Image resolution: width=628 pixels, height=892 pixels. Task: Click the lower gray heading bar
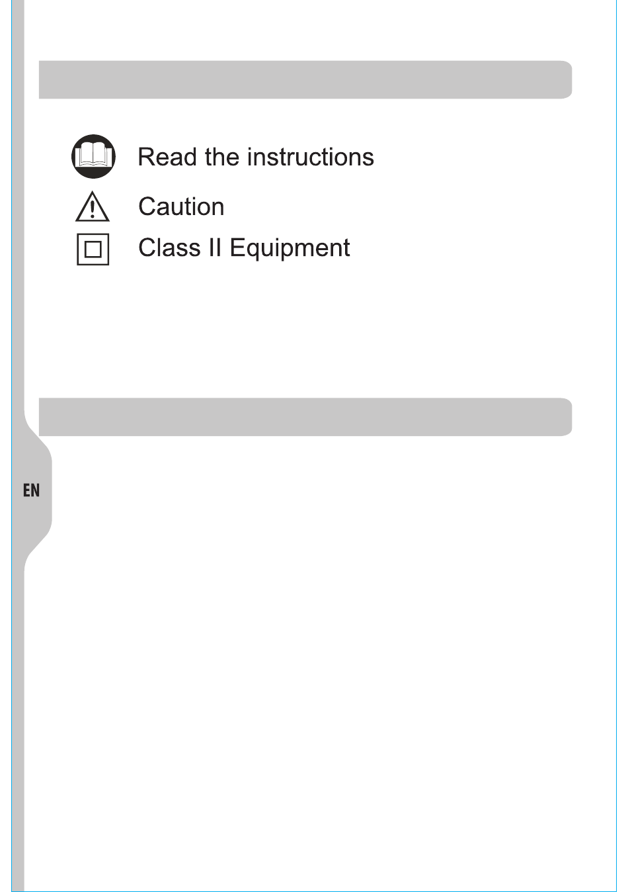point(305,417)
